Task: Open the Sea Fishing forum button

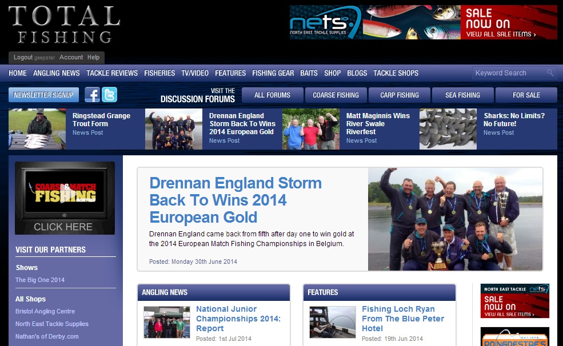Action: (x=462, y=95)
